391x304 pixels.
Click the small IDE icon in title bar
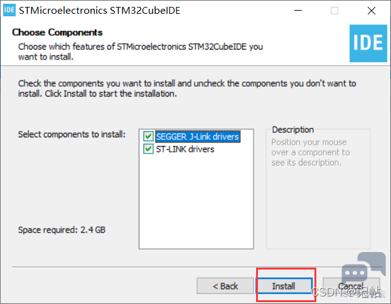(x=9, y=10)
